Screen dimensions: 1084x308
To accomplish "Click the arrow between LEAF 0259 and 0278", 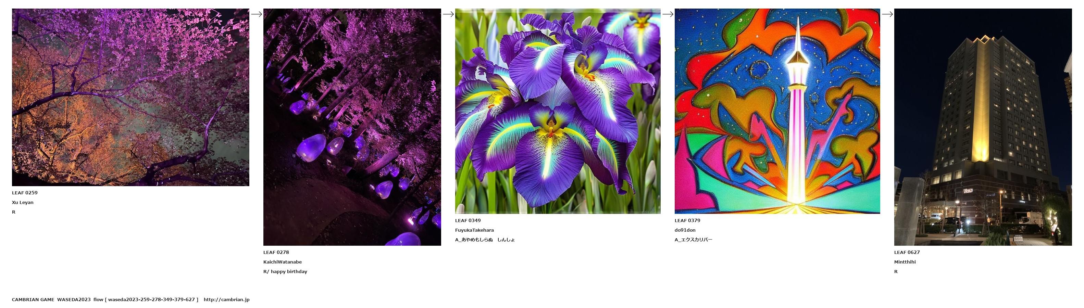I will pos(256,14).
